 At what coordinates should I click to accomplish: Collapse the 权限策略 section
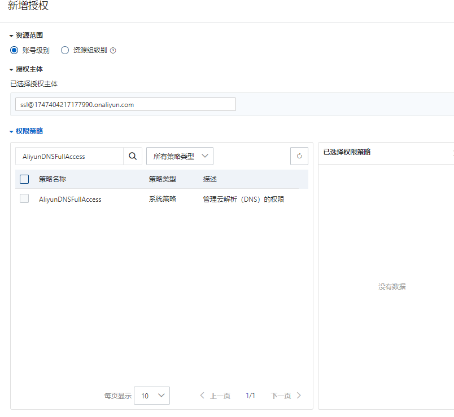tap(11, 131)
